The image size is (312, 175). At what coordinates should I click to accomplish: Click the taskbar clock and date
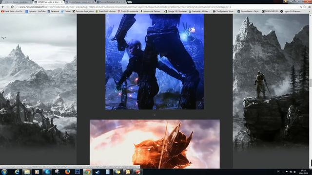tap(303, 172)
